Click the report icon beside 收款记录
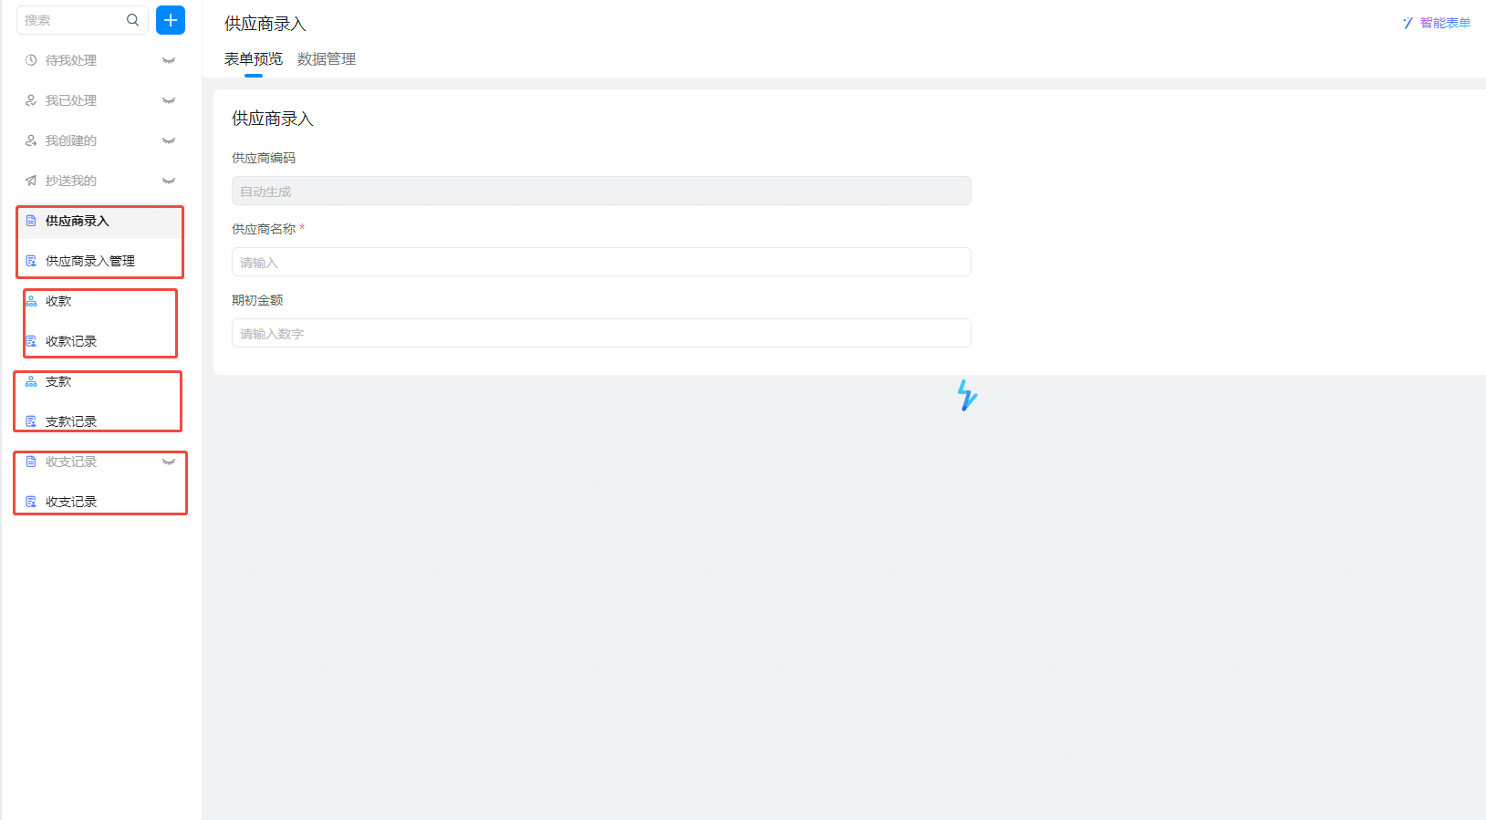 pyautogui.click(x=31, y=341)
